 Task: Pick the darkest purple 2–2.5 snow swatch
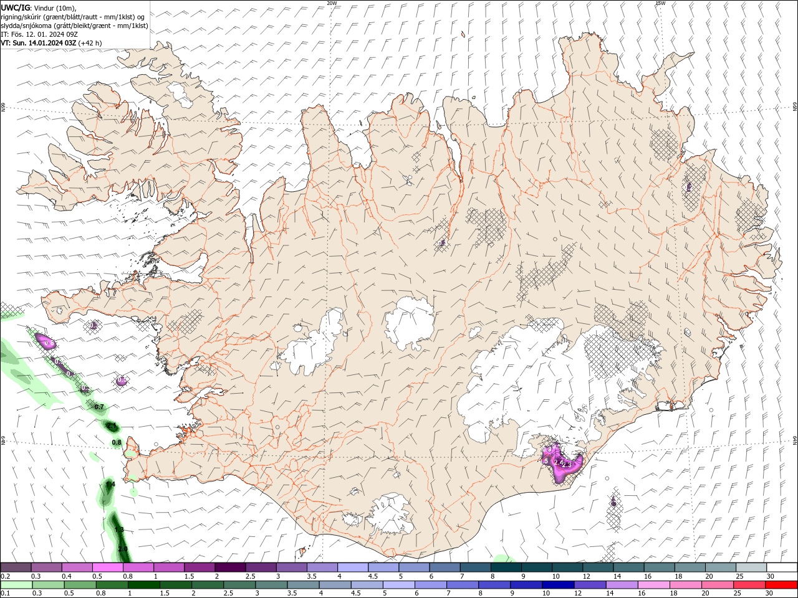(x=230, y=567)
